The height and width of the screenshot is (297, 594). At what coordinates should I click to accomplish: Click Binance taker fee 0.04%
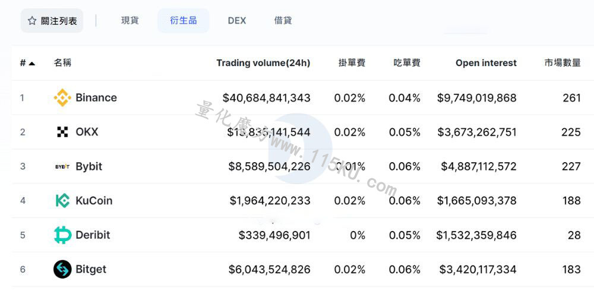405,98
